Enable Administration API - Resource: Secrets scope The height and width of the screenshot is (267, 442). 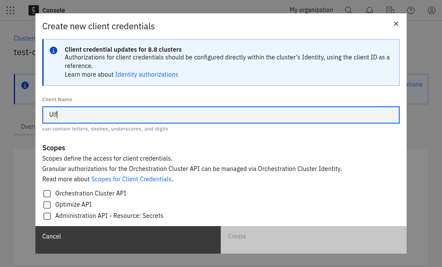click(x=47, y=216)
